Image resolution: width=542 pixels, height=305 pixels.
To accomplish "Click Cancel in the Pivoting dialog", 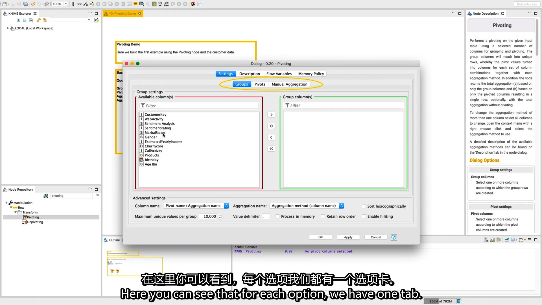I will click(x=376, y=237).
